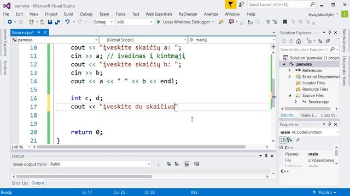Click the Collapse All icon in Solution Explorer

pyautogui.click(x=328, y=41)
